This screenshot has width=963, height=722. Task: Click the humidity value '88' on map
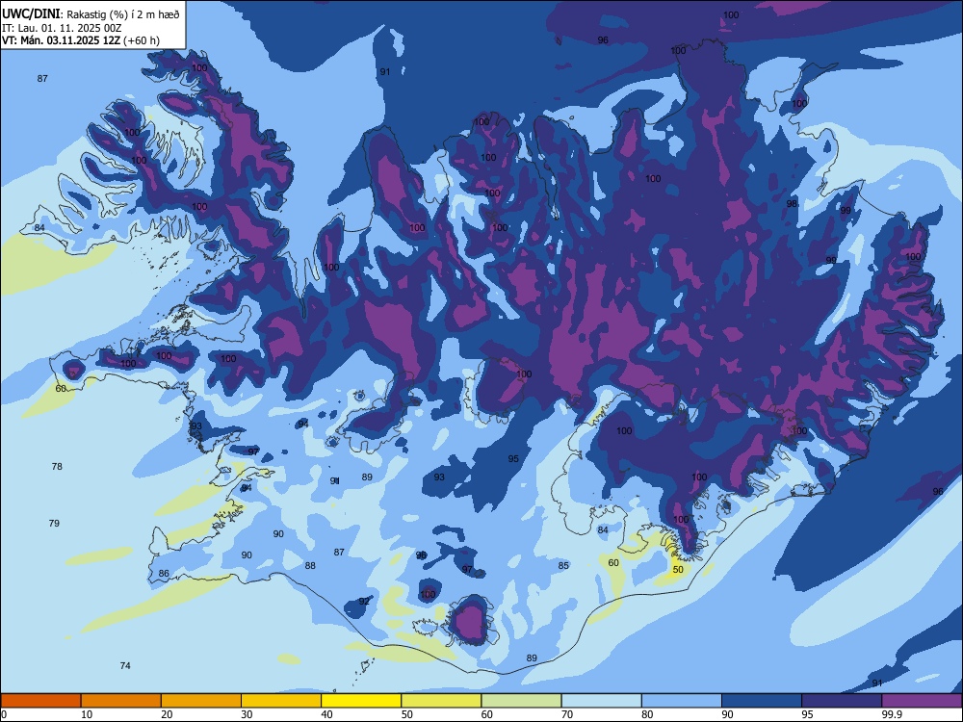click(310, 565)
